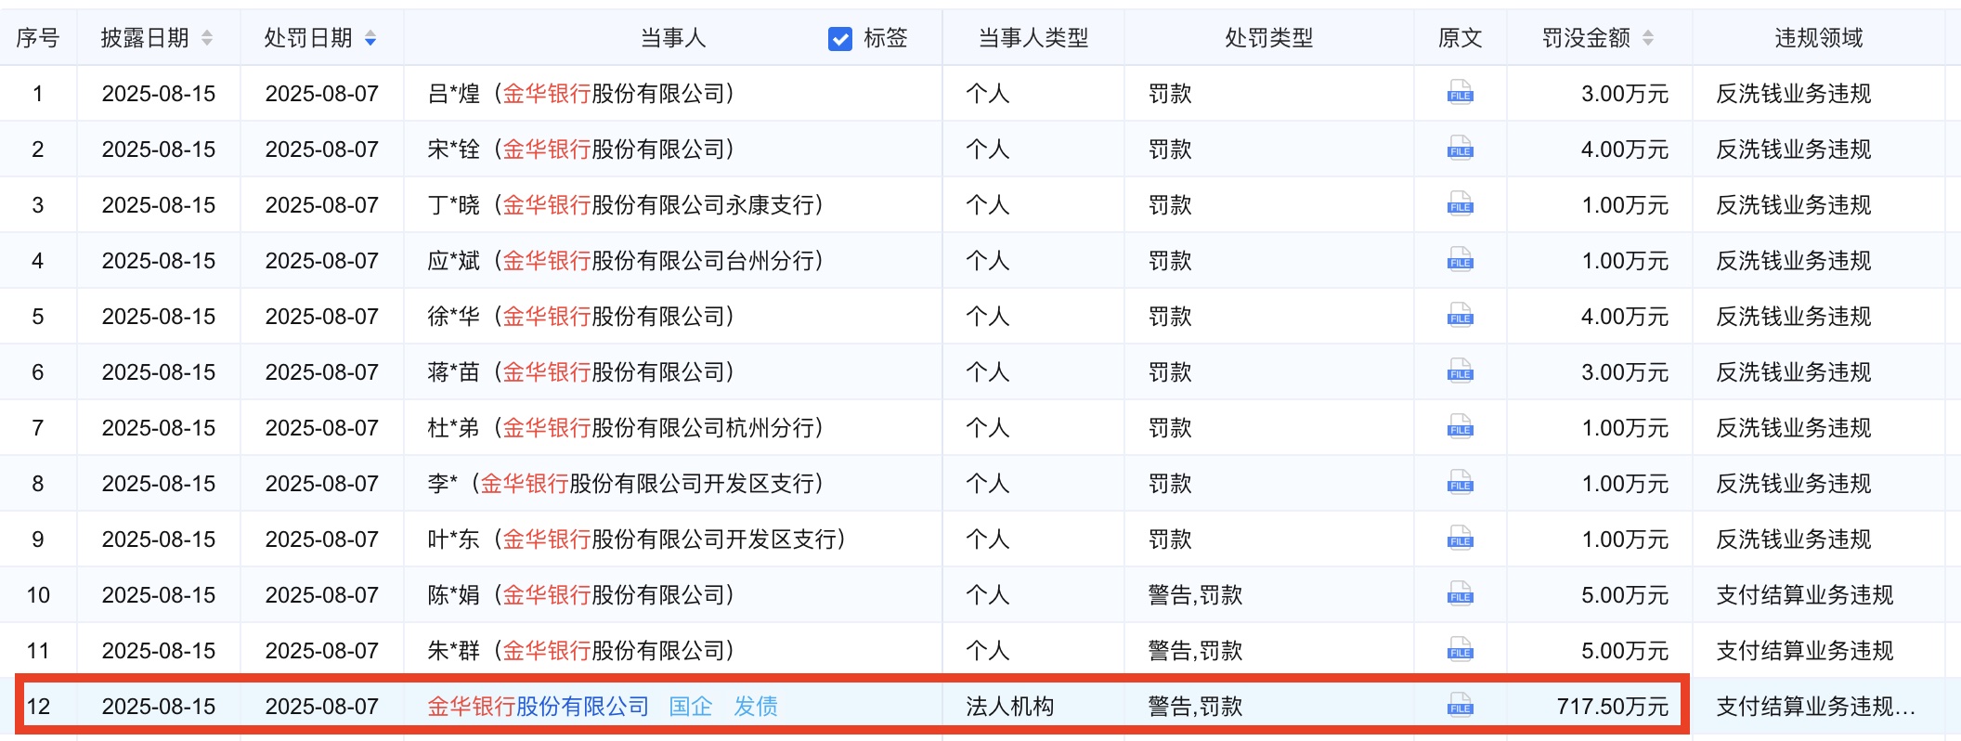
Task: Open the 金华银行 link beside 朱*群
Action: (547, 651)
